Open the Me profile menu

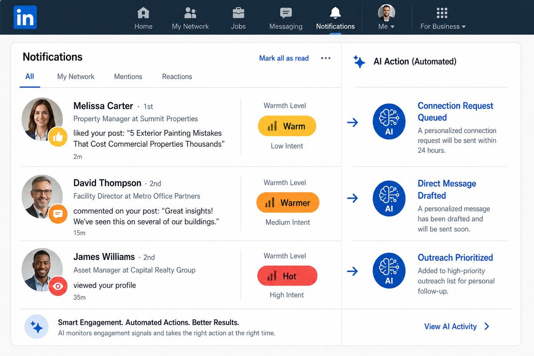pyautogui.click(x=386, y=17)
